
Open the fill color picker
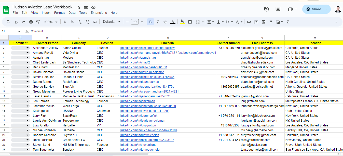pos(182,22)
